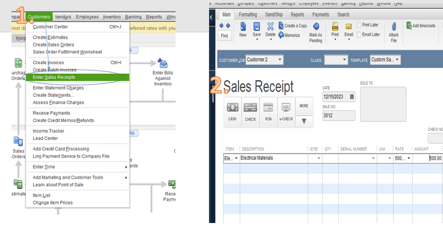This screenshot has width=443, height=230.
Task: Click the Delete X icon
Action: point(271,27)
